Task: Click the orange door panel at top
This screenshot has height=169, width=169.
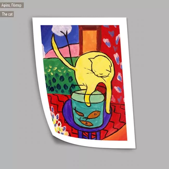Action: pos(89,39)
